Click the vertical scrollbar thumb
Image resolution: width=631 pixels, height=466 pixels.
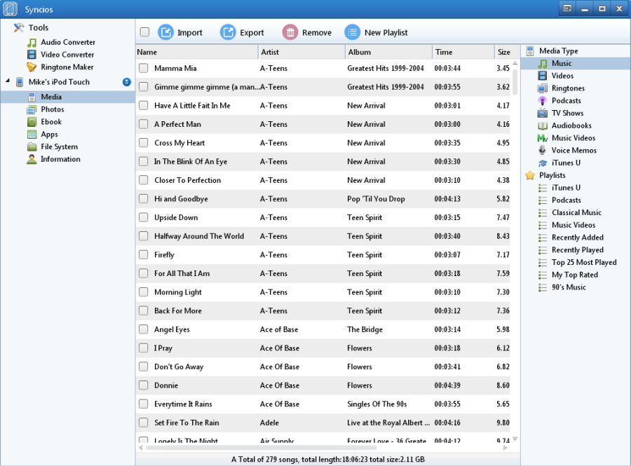[515, 83]
